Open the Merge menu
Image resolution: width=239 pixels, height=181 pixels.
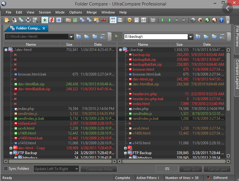point(91,12)
